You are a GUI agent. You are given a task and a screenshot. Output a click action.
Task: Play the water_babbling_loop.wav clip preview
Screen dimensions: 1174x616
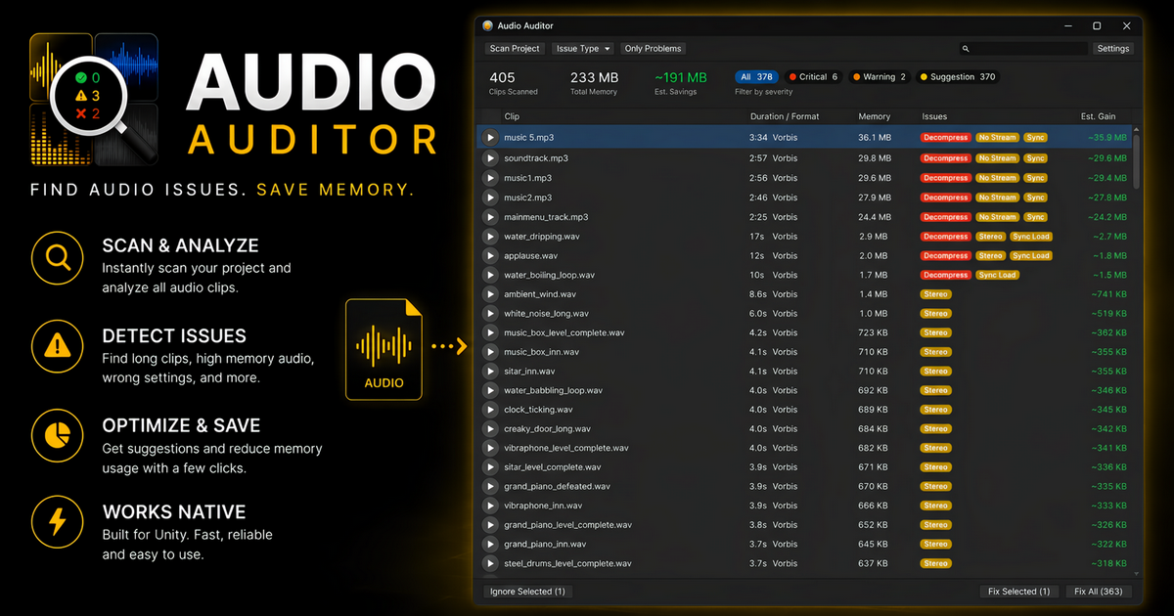[x=491, y=391]
